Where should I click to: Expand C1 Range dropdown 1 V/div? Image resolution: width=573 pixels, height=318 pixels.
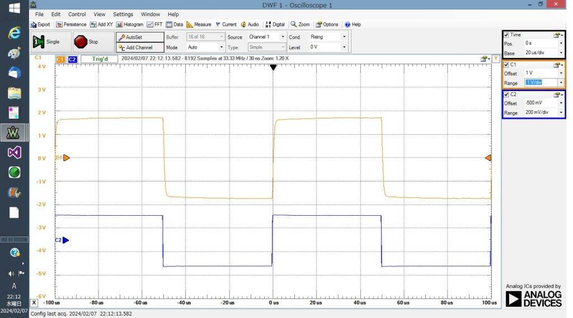tap(561, 83)
